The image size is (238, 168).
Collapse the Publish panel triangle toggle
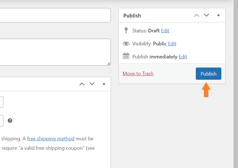218,15
